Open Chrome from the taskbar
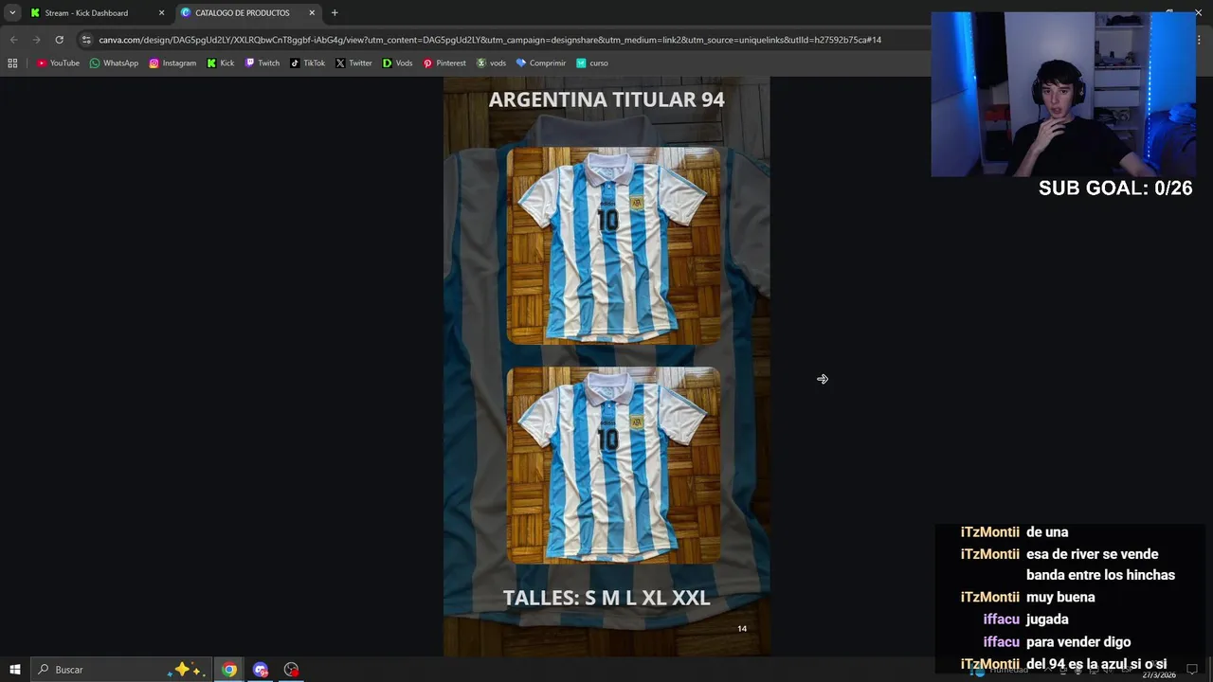 coord(229,670)
